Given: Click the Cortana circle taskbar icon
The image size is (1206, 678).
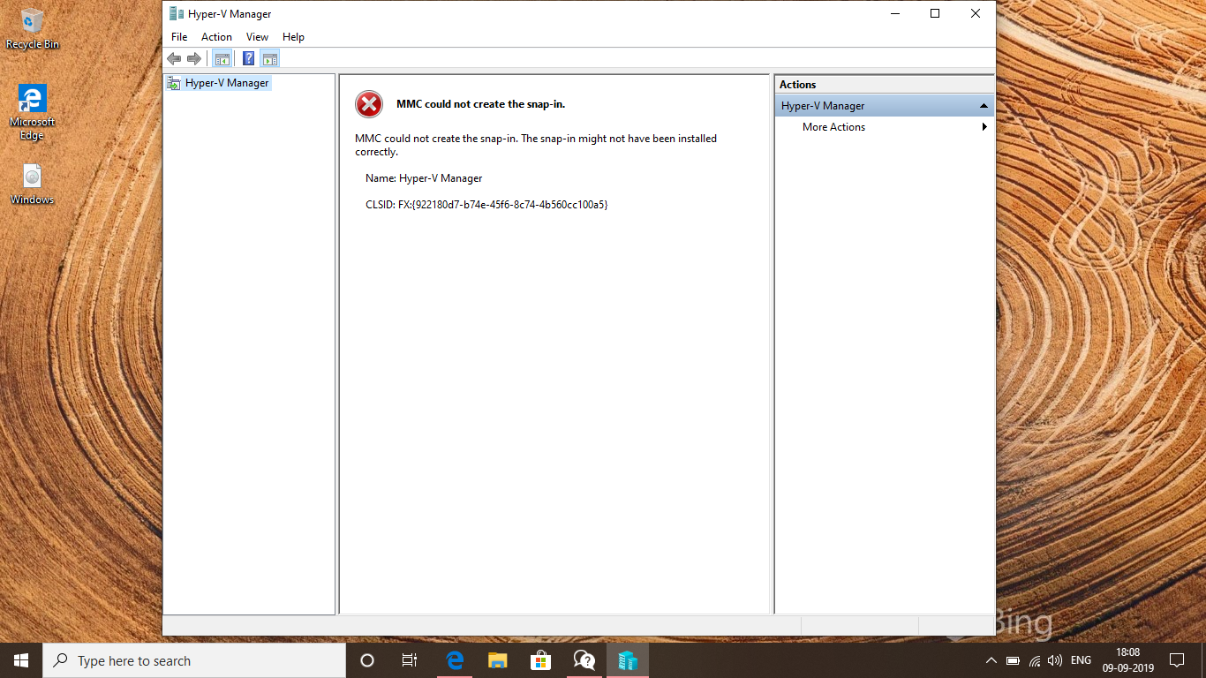Looking at the screenshot, I should 367,660.
